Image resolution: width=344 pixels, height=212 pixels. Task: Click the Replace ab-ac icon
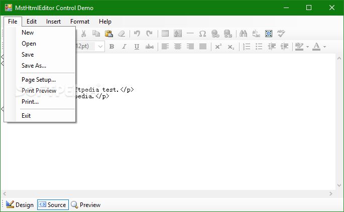click(256, 34)
